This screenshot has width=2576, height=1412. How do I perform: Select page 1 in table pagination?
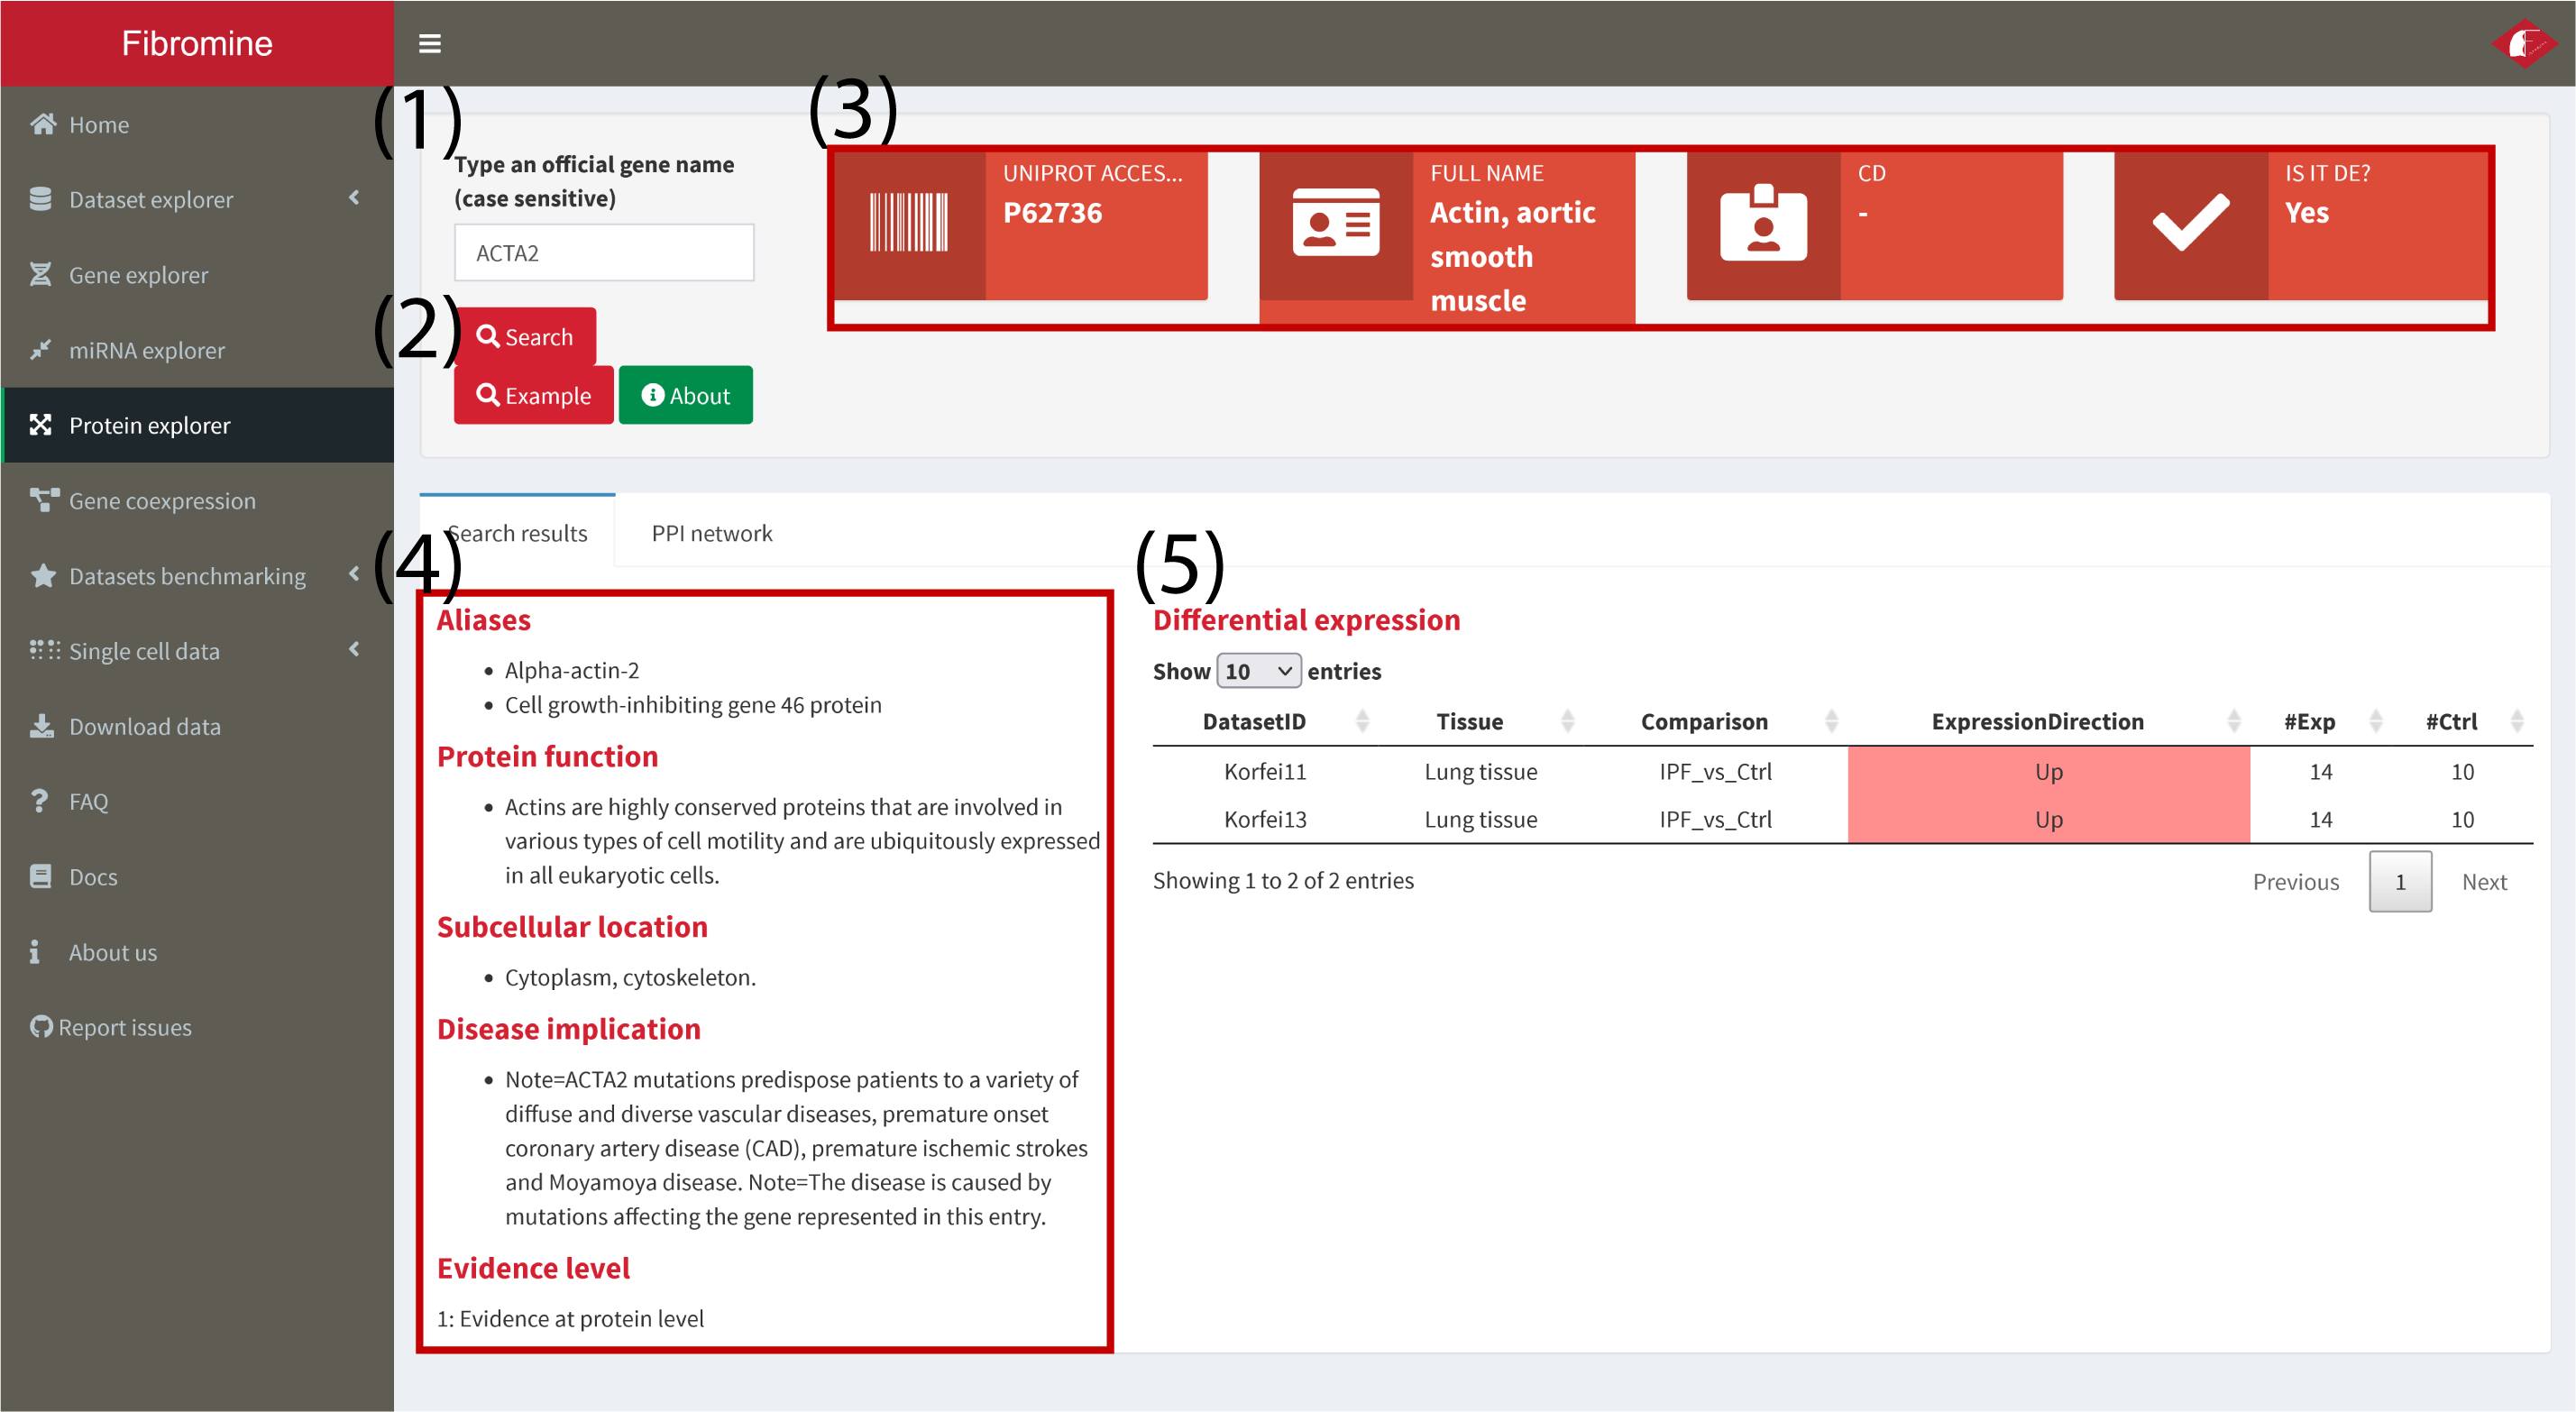(2400, 881)
